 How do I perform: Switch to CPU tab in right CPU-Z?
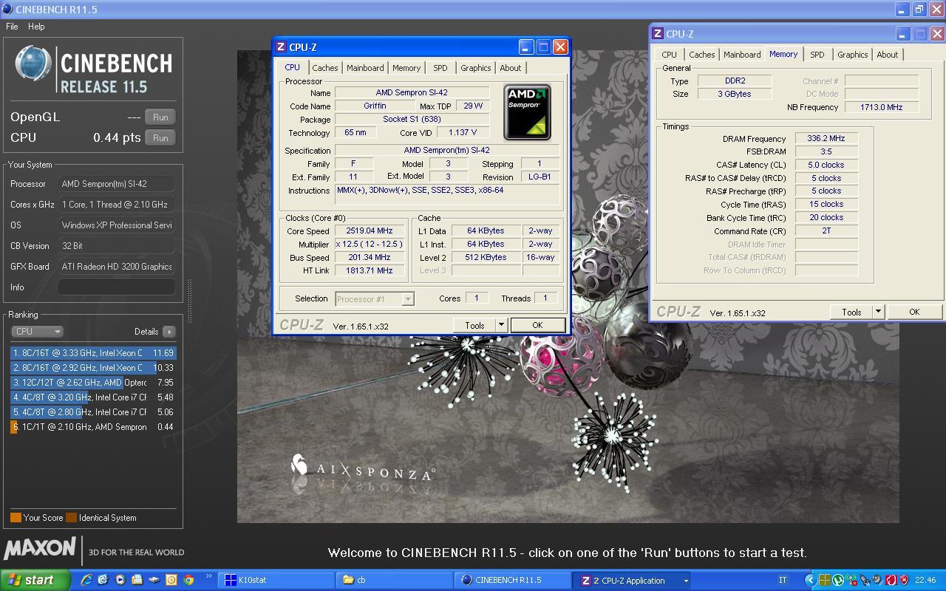(x=669, y=55)
